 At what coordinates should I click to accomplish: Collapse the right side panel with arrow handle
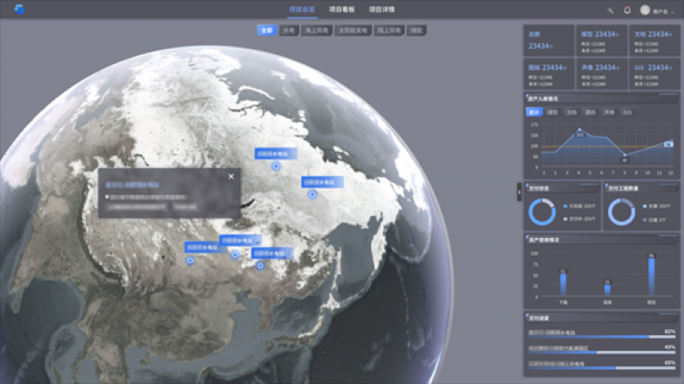click(519, 192)
